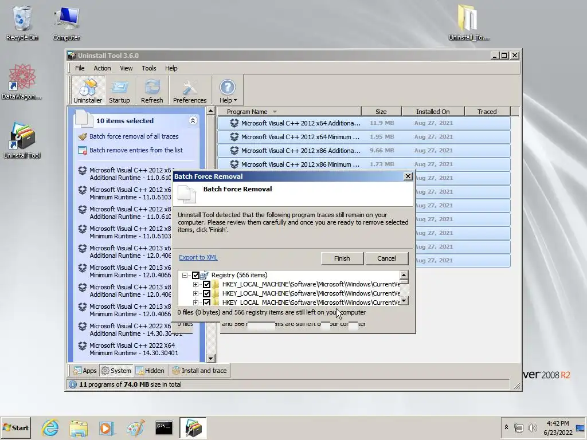This screenshot has height=440, width=587.
Task: Toggle checkbox of third HKEY_LOCAL_MACHINE entry
Action: pyautogui.click(x=206, y=302)
